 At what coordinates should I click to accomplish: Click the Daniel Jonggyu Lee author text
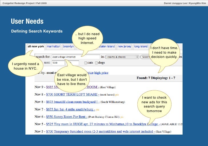175,3
